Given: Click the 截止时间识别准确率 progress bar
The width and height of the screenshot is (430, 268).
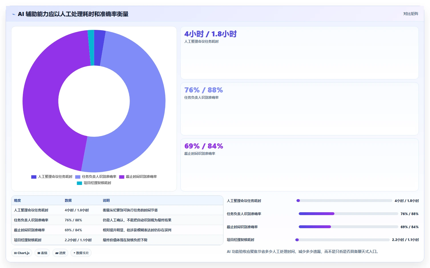Looking at the screenshot, I should [x=348, y=227].
